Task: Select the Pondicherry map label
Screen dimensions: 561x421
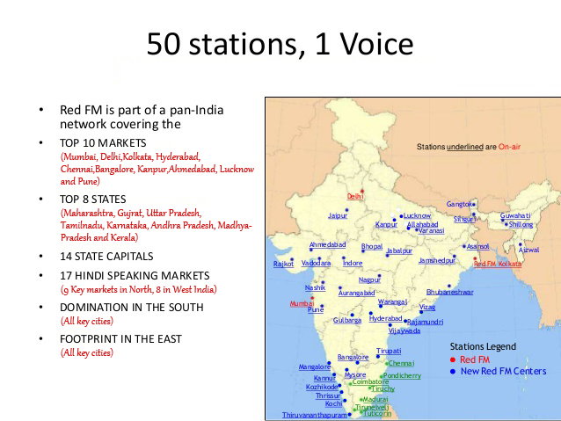Action: click(402, 376)
